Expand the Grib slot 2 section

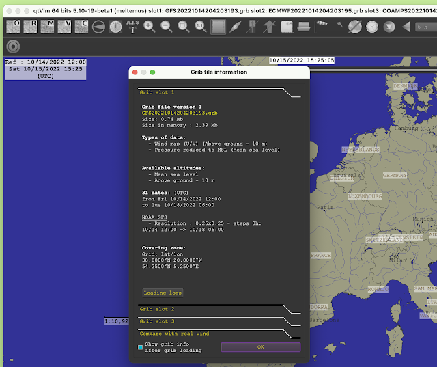point(157,309)
